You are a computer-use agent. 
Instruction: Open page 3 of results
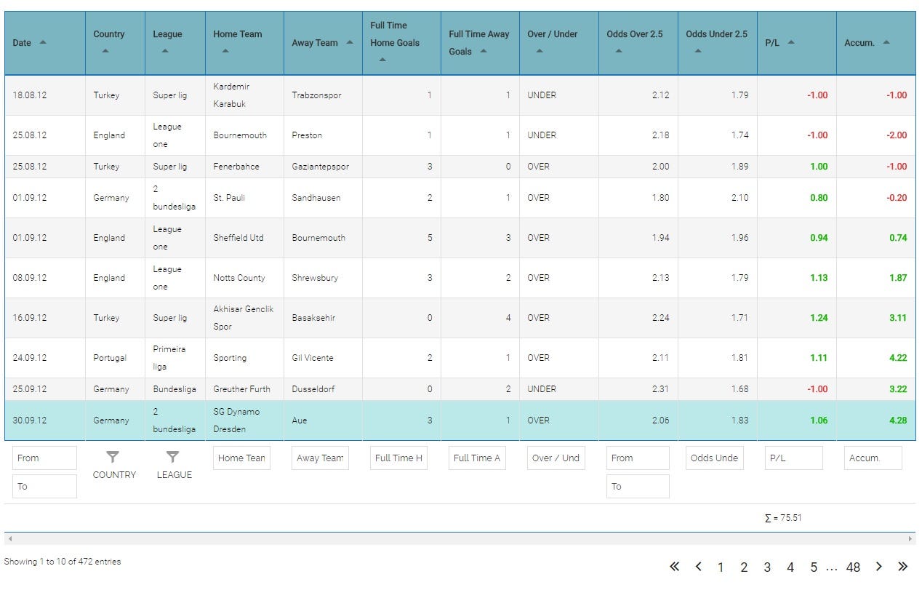(x=767, y=567)
